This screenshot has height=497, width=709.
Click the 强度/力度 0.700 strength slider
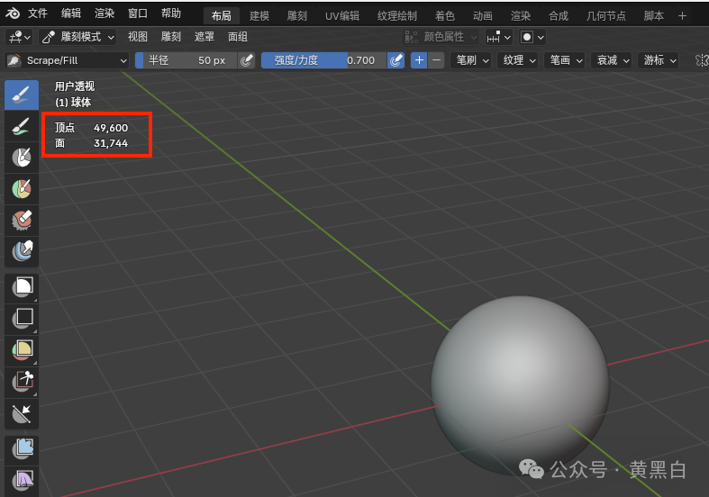[324, 60]
